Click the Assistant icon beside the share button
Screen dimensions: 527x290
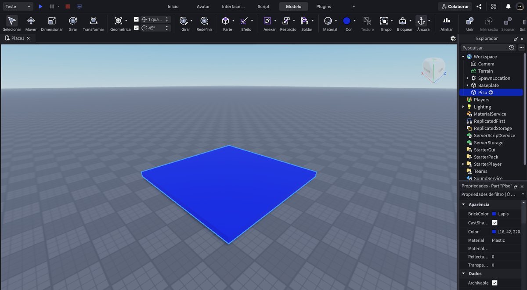pos(494,7)
